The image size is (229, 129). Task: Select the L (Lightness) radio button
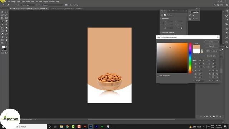click(207, 61)
